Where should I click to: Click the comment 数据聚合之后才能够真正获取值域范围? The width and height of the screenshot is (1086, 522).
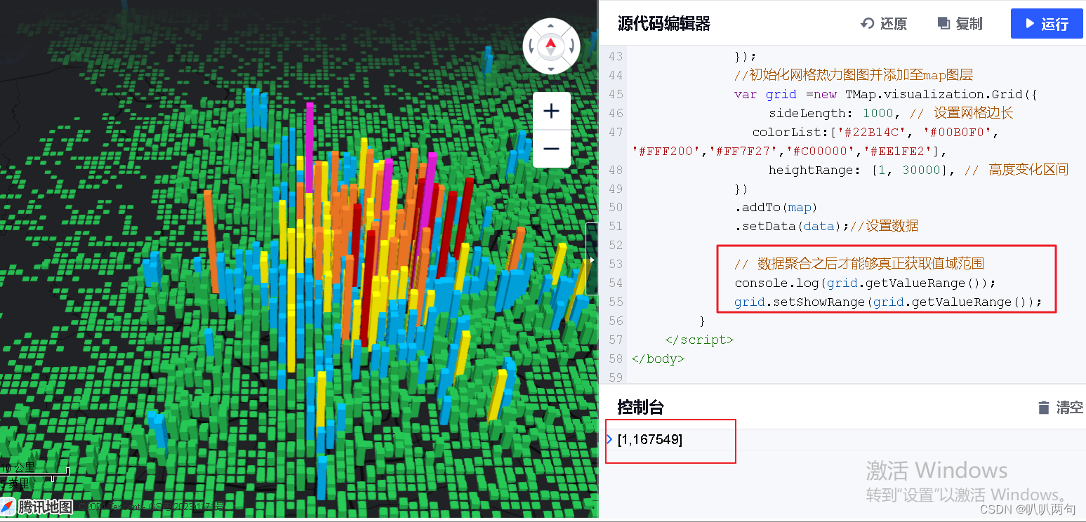[x=859, y=264]
